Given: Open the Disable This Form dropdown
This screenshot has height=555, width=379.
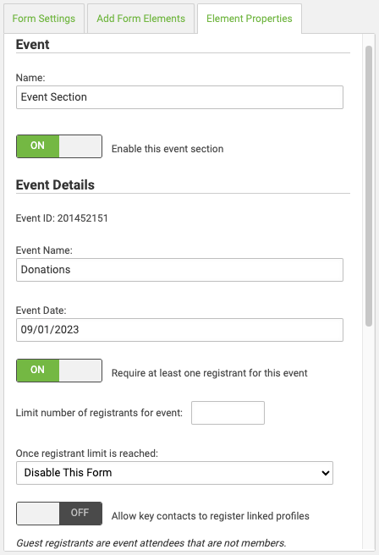Looking at the screenshot, I should coord(174,473).
